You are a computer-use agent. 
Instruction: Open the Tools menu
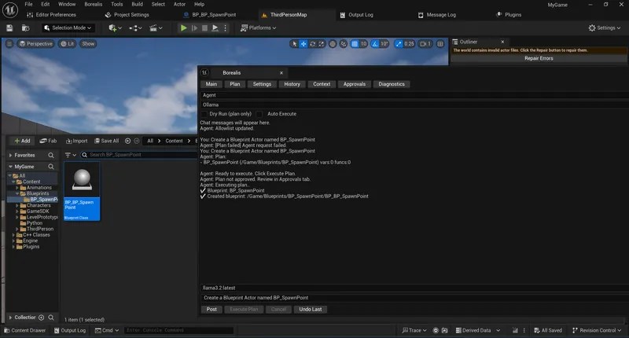[x=116, y=4]
